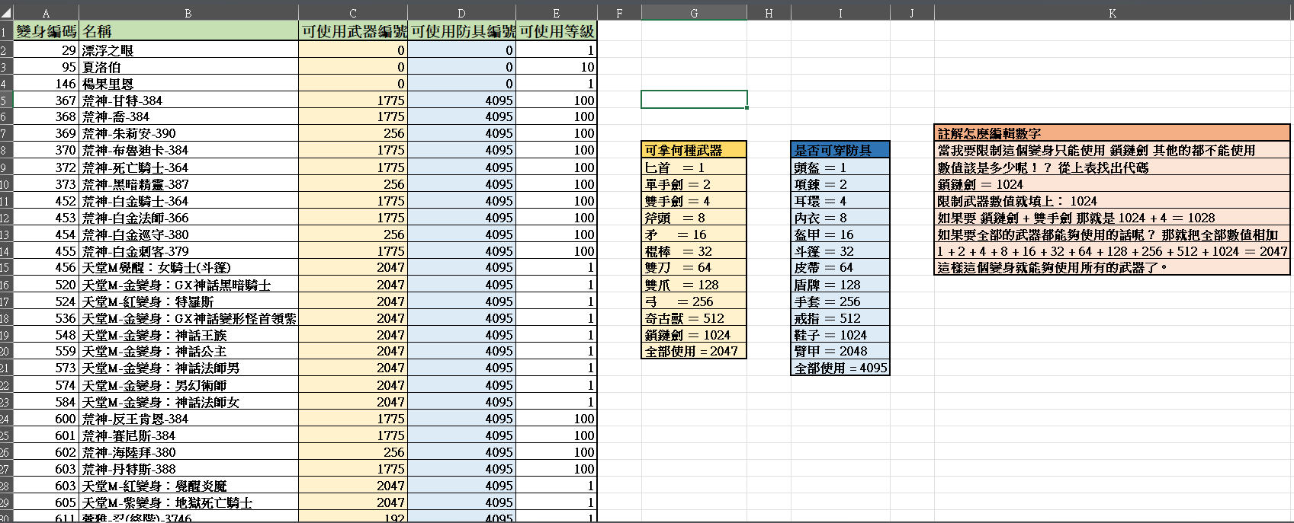Click the 是否可穿防具 legend header

click(840, 151)
